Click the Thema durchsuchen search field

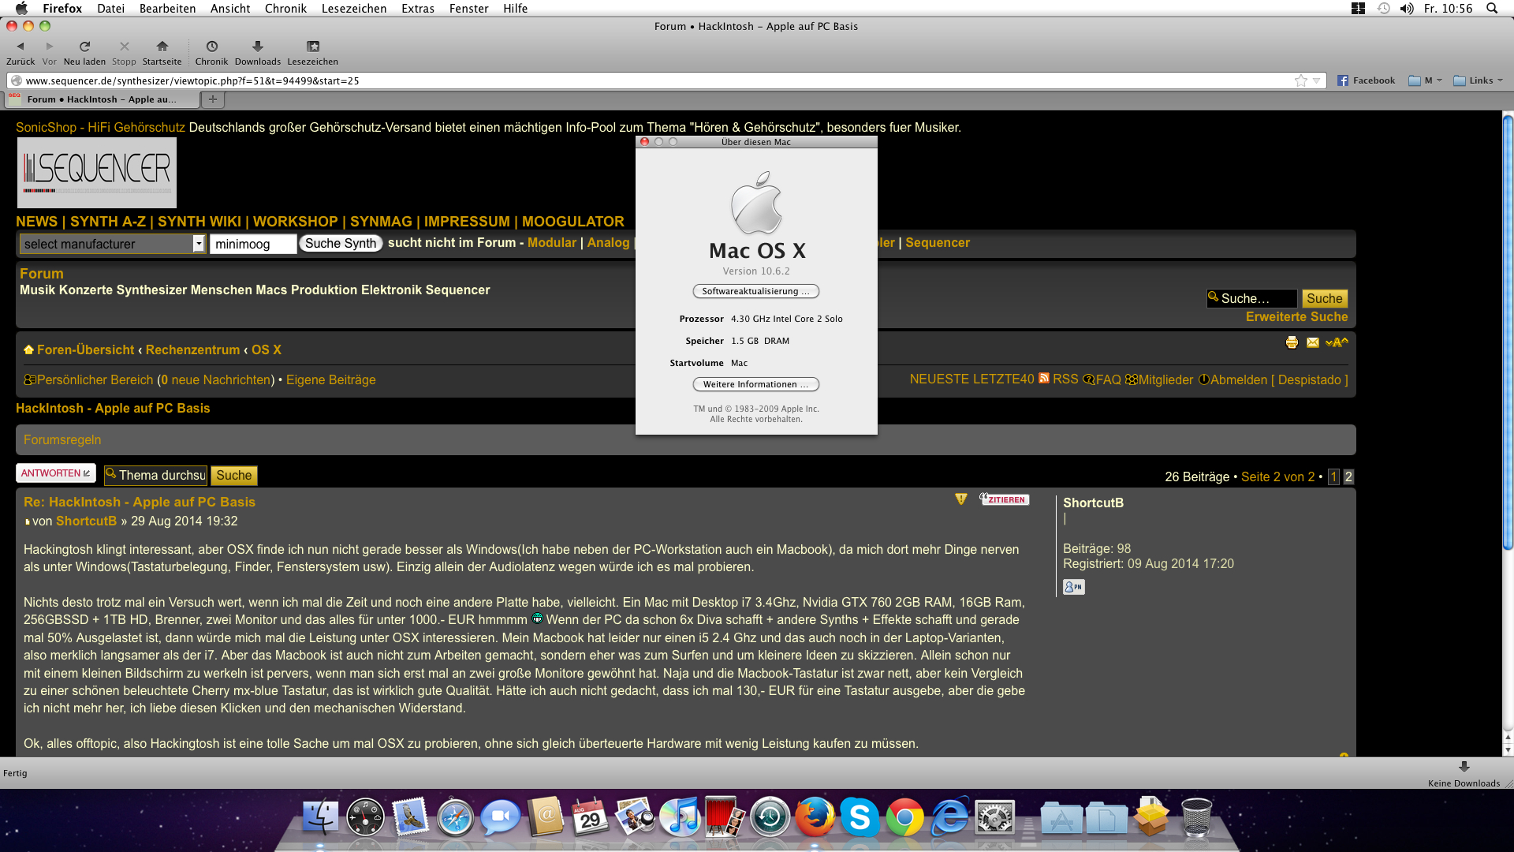click(x=155, y=475)
